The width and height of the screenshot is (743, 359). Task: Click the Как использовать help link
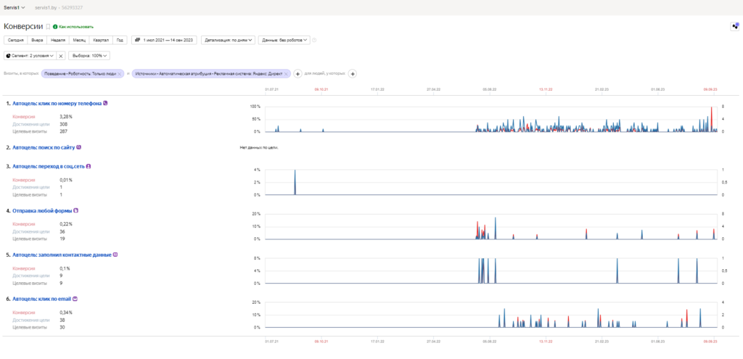[x=76, y=27]
